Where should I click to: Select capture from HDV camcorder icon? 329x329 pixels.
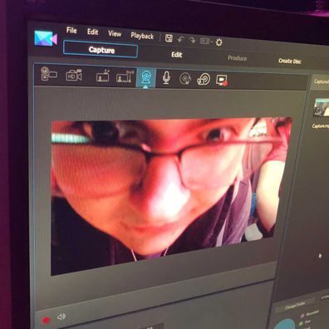(x=74, y=75)
